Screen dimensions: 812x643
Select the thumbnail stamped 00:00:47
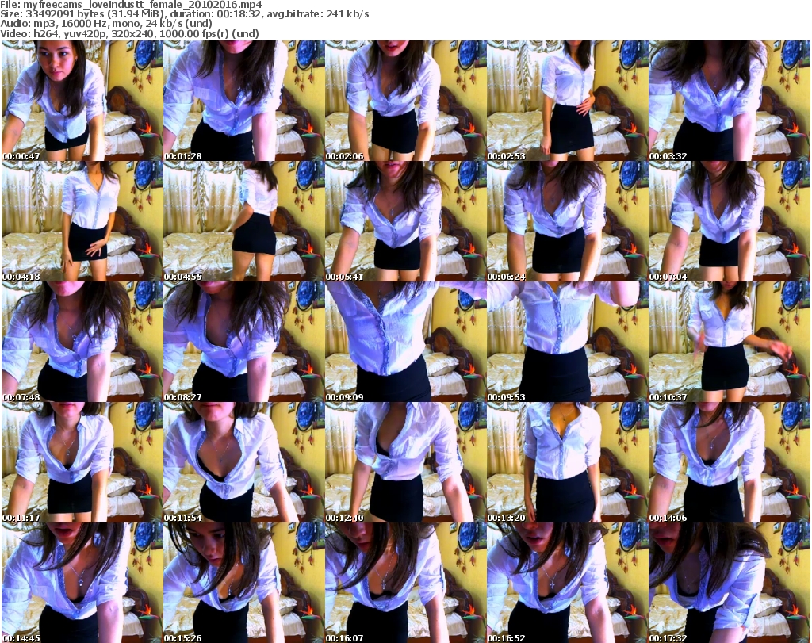(82, 101)
